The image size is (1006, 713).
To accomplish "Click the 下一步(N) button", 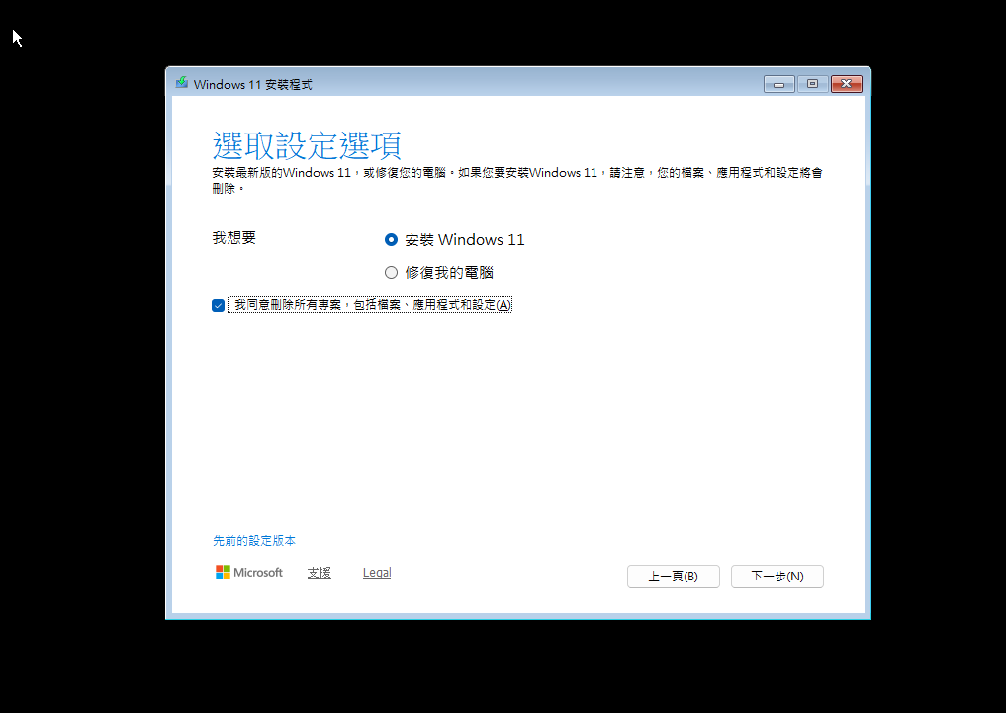I will [777, 577].
